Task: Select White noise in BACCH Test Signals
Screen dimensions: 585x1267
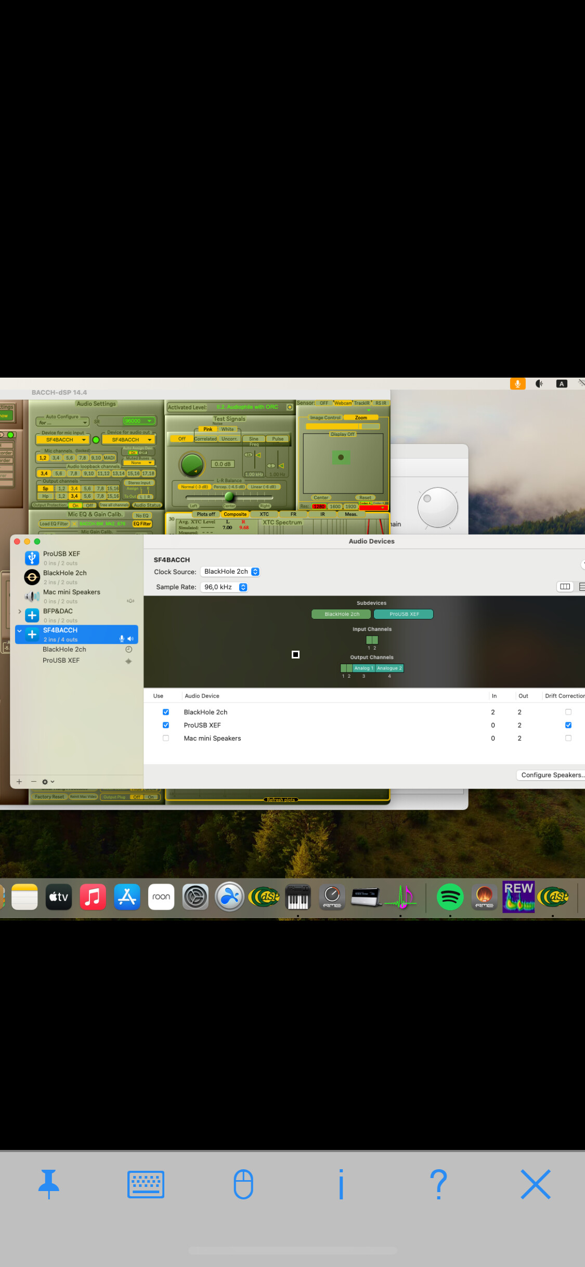Action: (228, 429)
